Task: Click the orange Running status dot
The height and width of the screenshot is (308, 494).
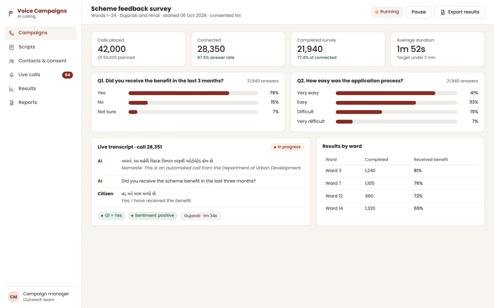Action: pyautogui.click(x=377, y=12)
